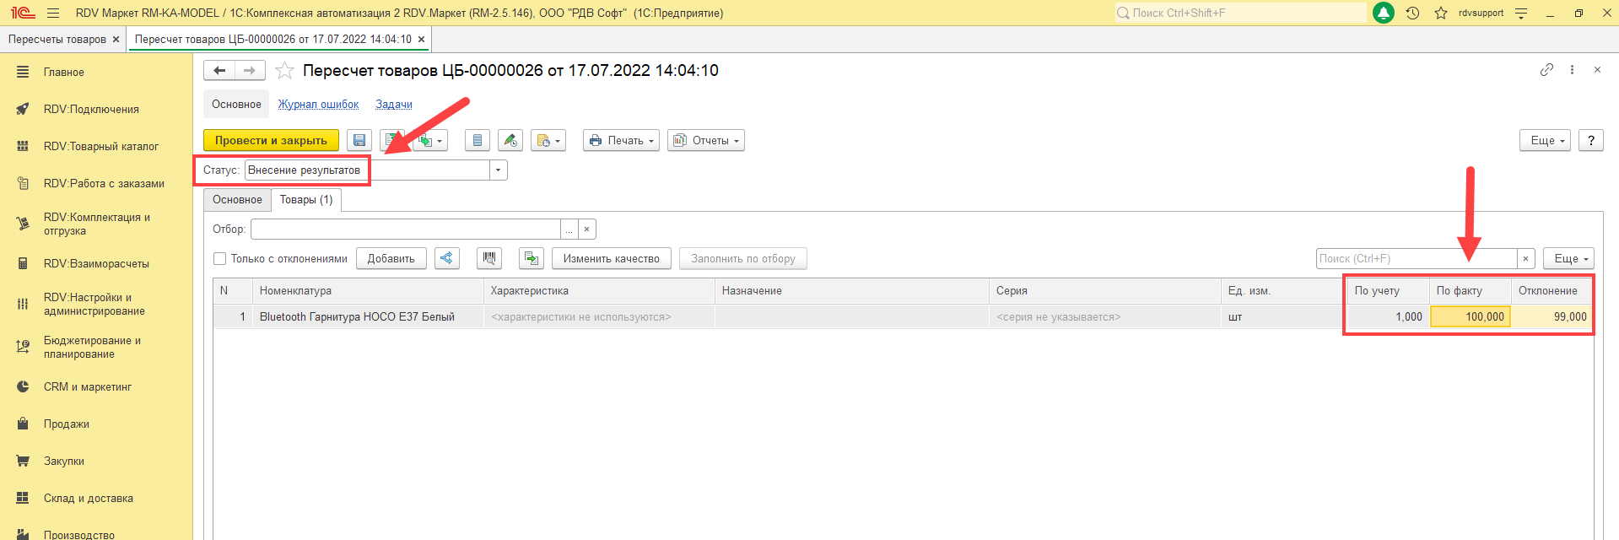The height and width of the screenshot is (540, 1619).
Task: Open RDV:Настройки и администрирование section
Action: pos(96,305)
